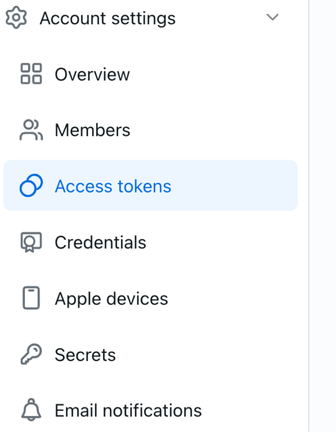Select the Access tokens rings icon

click(31, 186)
